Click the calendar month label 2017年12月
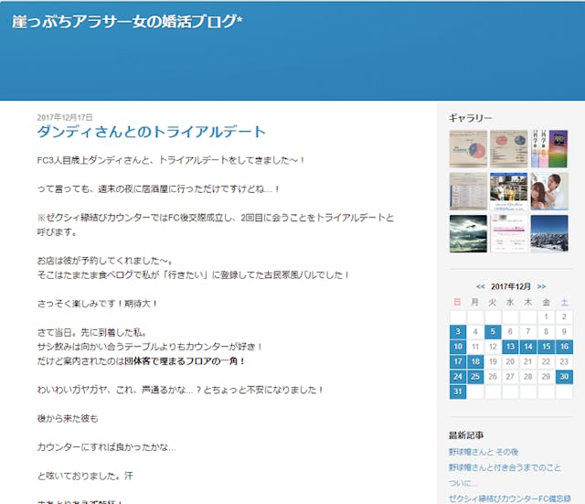The height and width of the screenshot is (504, 585). tap(511, 286)
